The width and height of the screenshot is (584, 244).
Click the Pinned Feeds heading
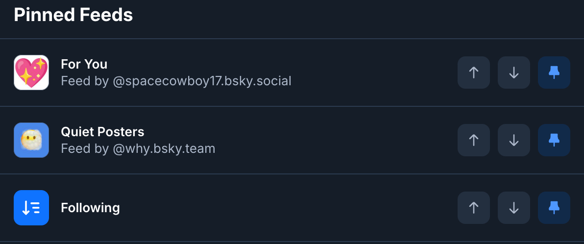click(x=73, y=15)
